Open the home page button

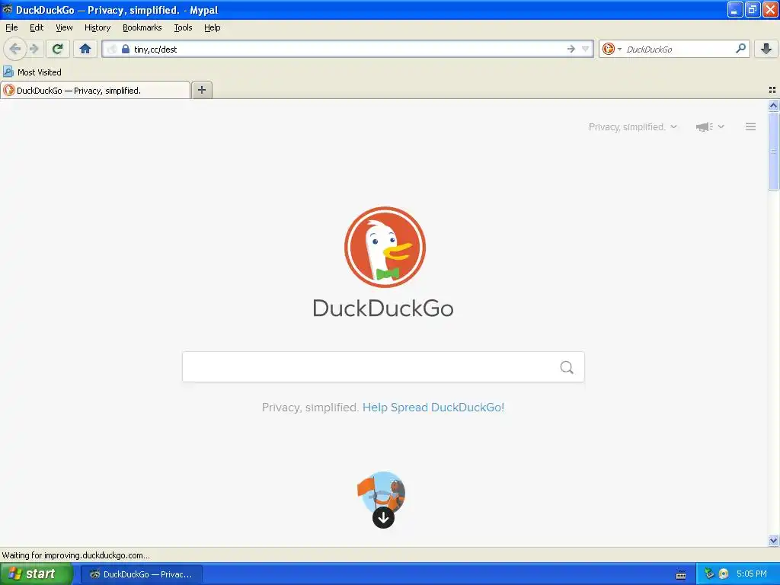(85, 49)
